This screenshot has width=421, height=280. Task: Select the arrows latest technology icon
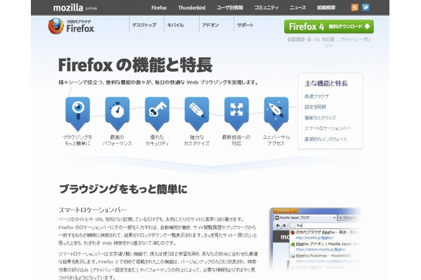point(237,114)
